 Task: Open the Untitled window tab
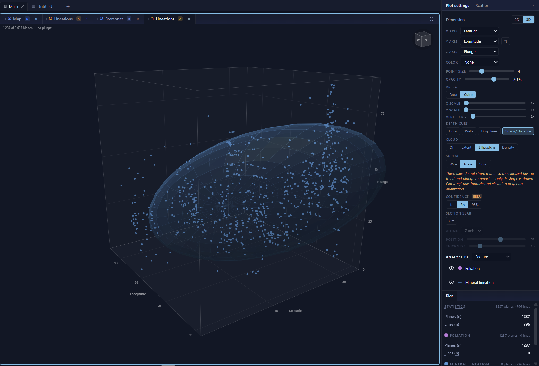[x=45, y=6]
